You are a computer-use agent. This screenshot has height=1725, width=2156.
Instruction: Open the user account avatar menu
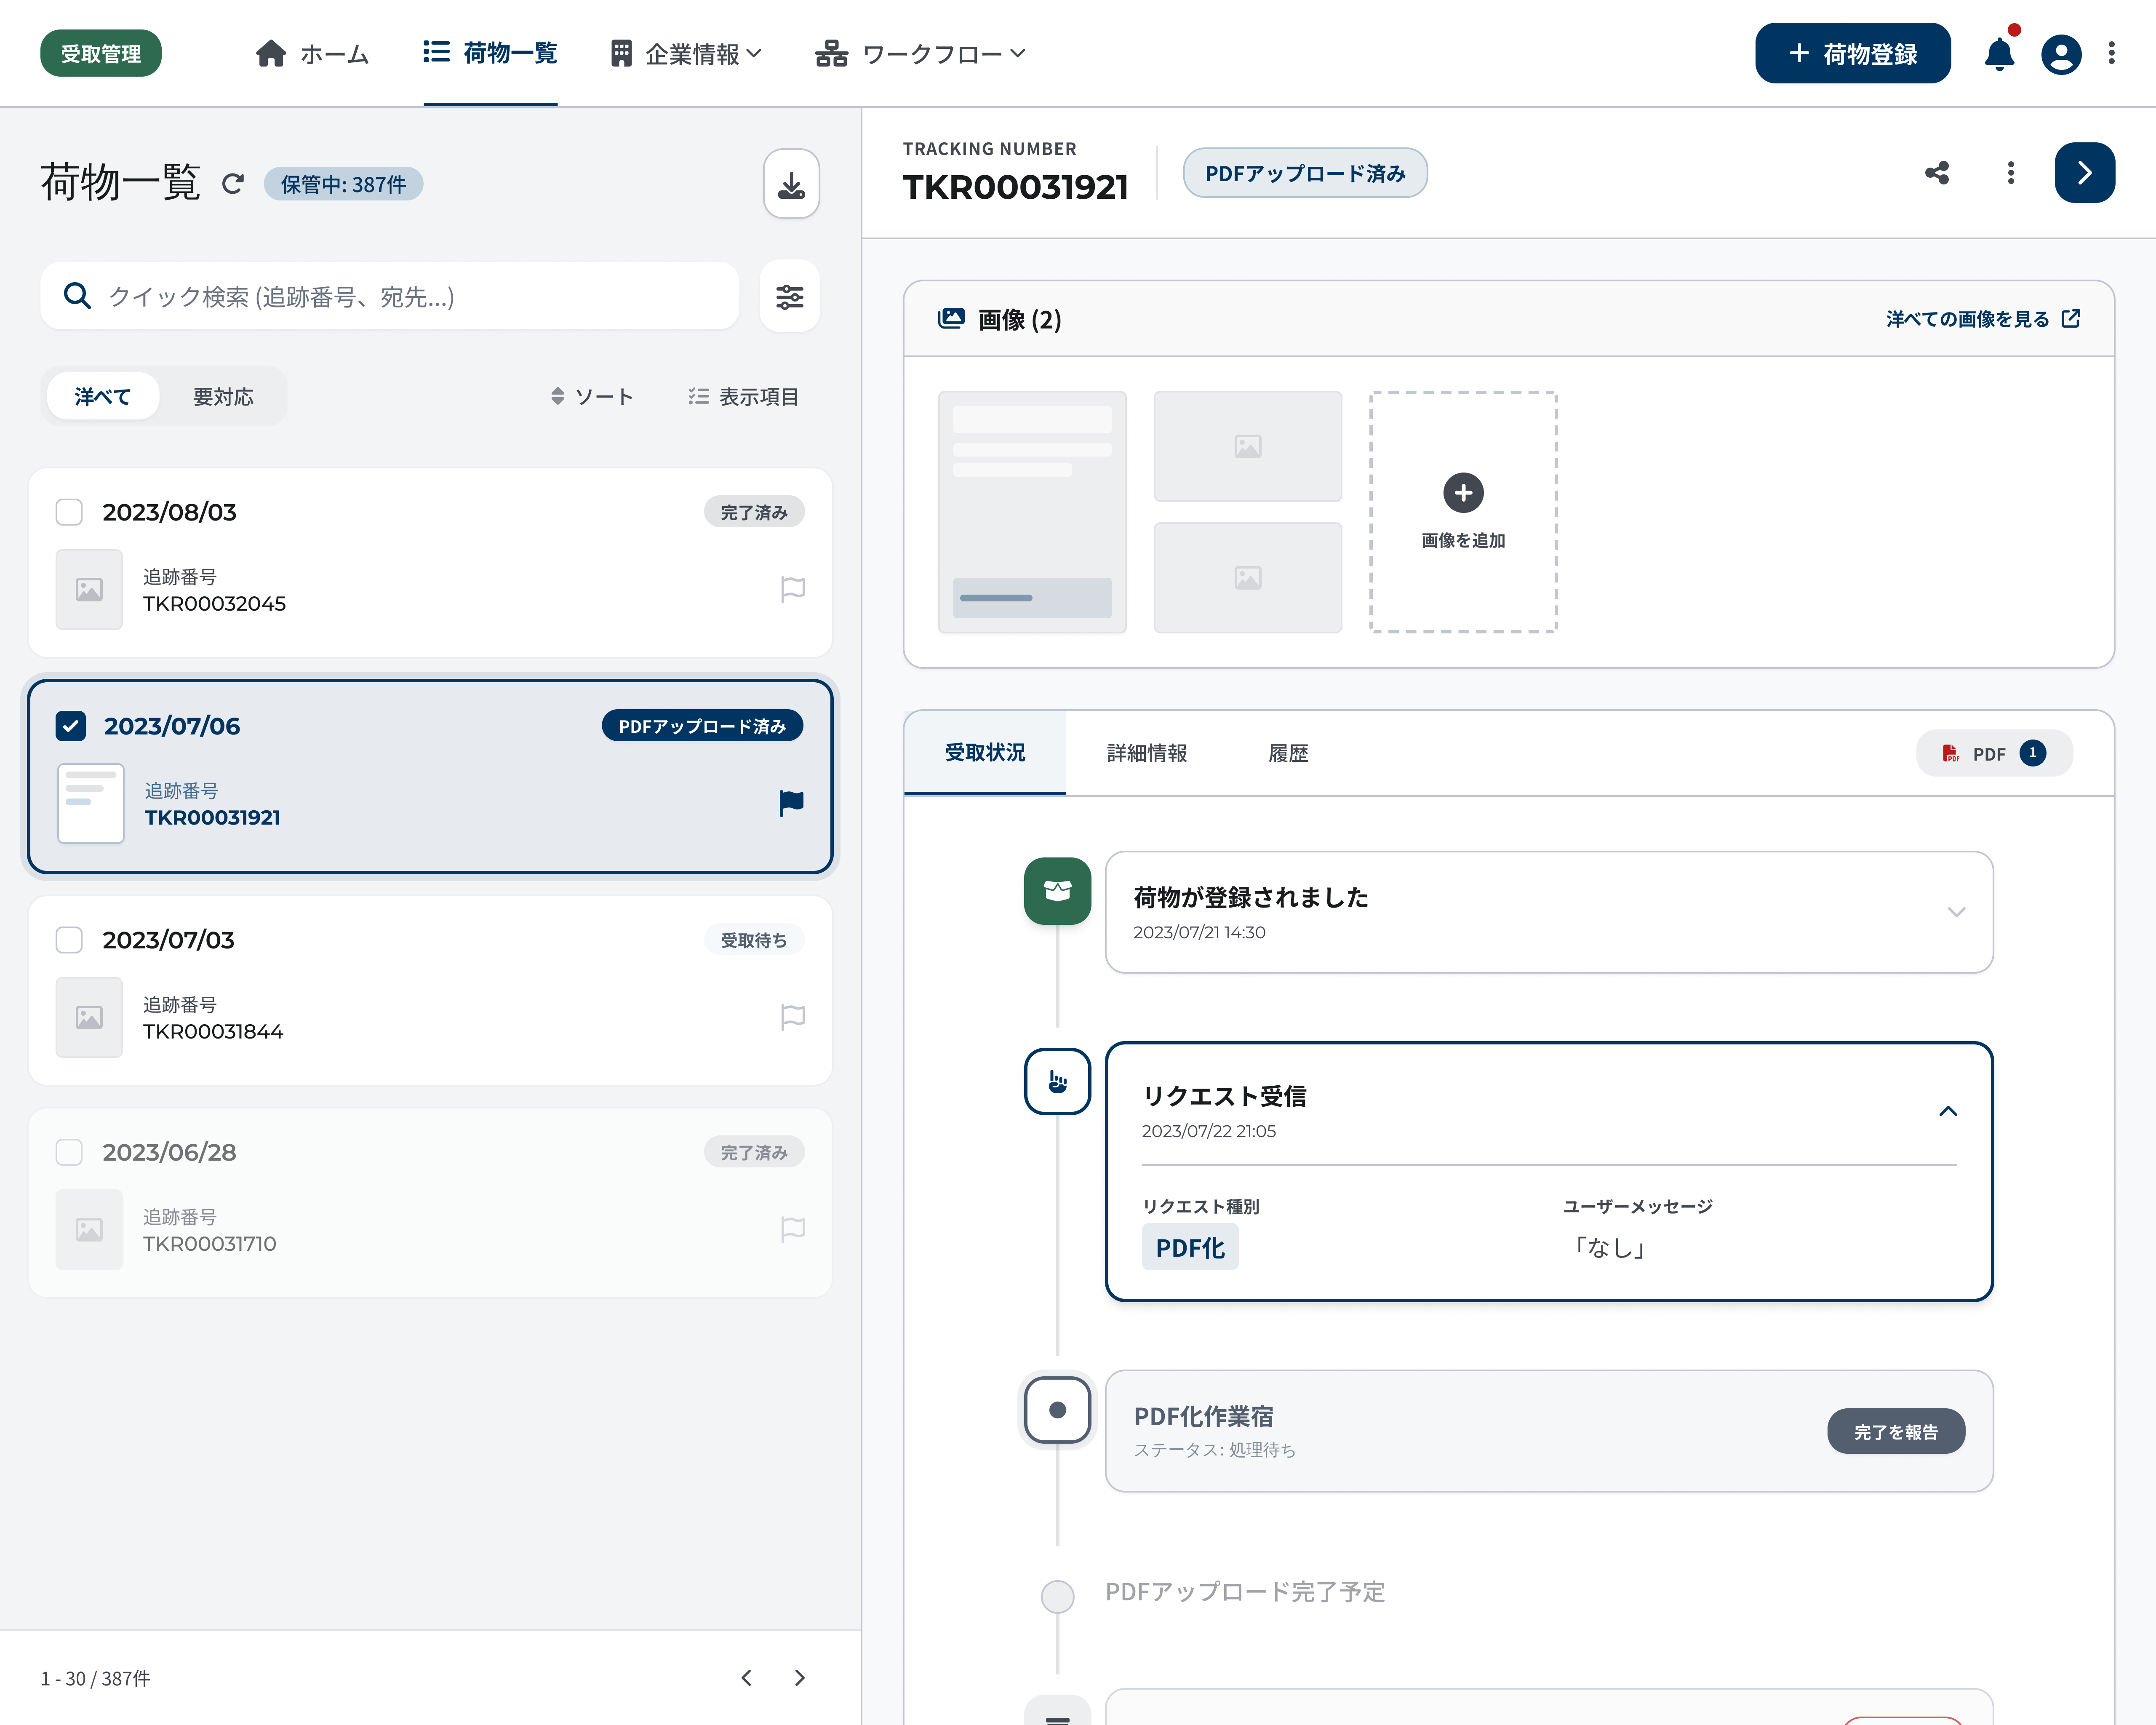(2061, 54)
